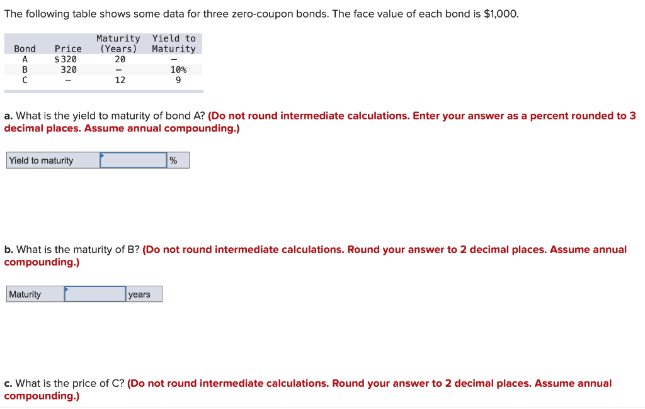Click the blue marker on the yield field

(103, 155)
